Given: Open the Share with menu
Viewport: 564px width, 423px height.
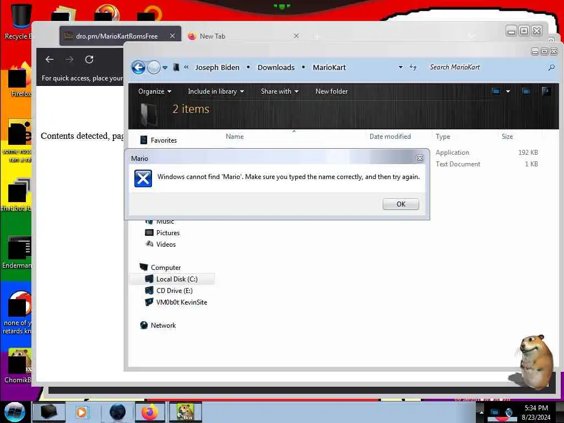Looking at the screenshot, I should [279, 91].
